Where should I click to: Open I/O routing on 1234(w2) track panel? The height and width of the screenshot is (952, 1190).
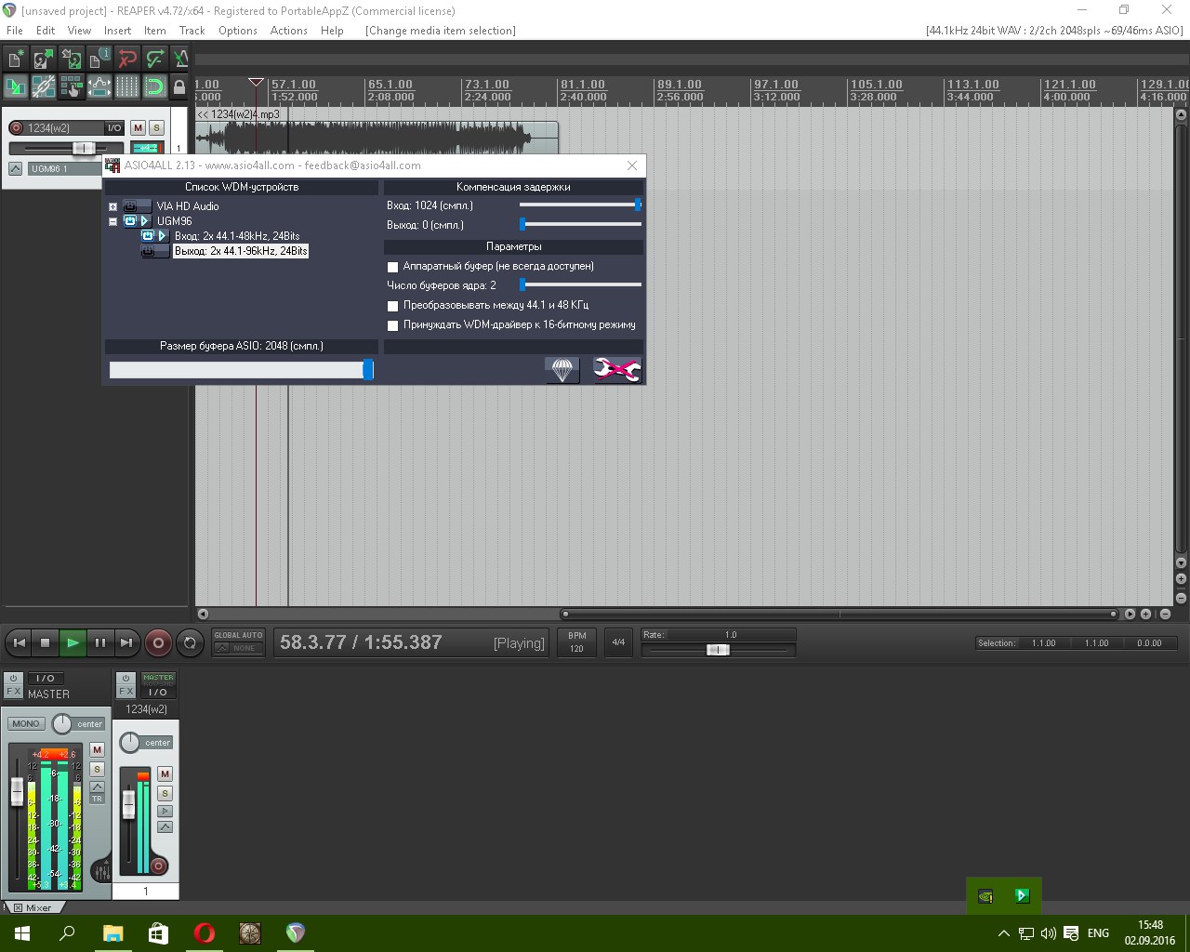[x=113, y=128]
